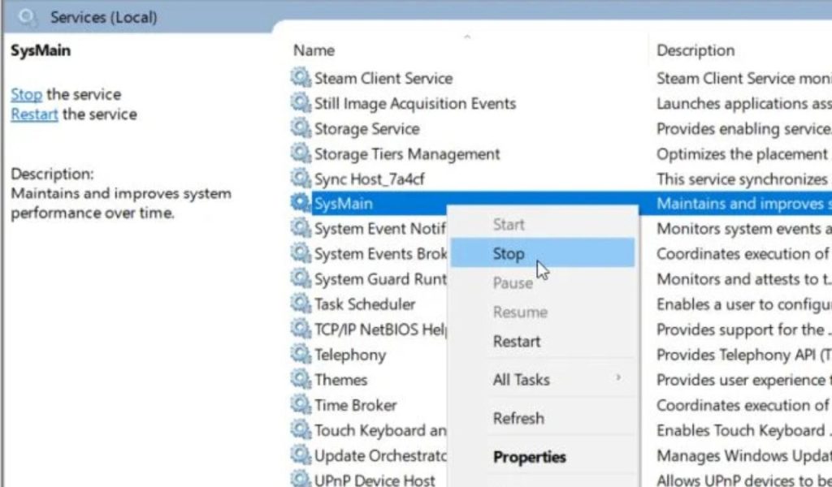Image resolution: width=832 pixels, height=487 pixels.
Task: Select the Sync Host_7a4cf service row
Action: (x=370, y=179)
